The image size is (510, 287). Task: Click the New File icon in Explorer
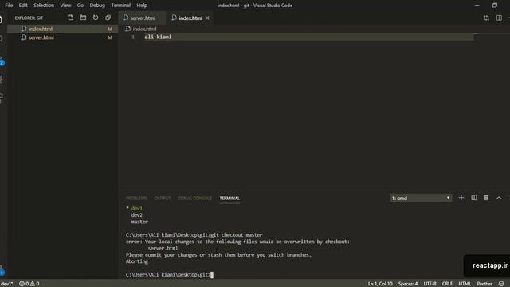click(x=71, y=18)
